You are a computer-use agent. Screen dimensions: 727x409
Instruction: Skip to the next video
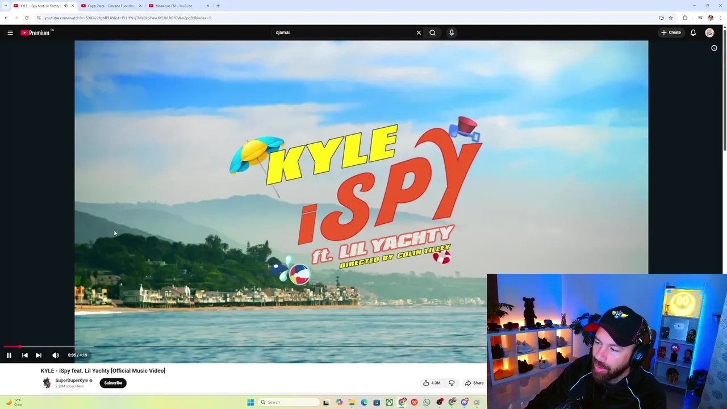tap(39, 355)
